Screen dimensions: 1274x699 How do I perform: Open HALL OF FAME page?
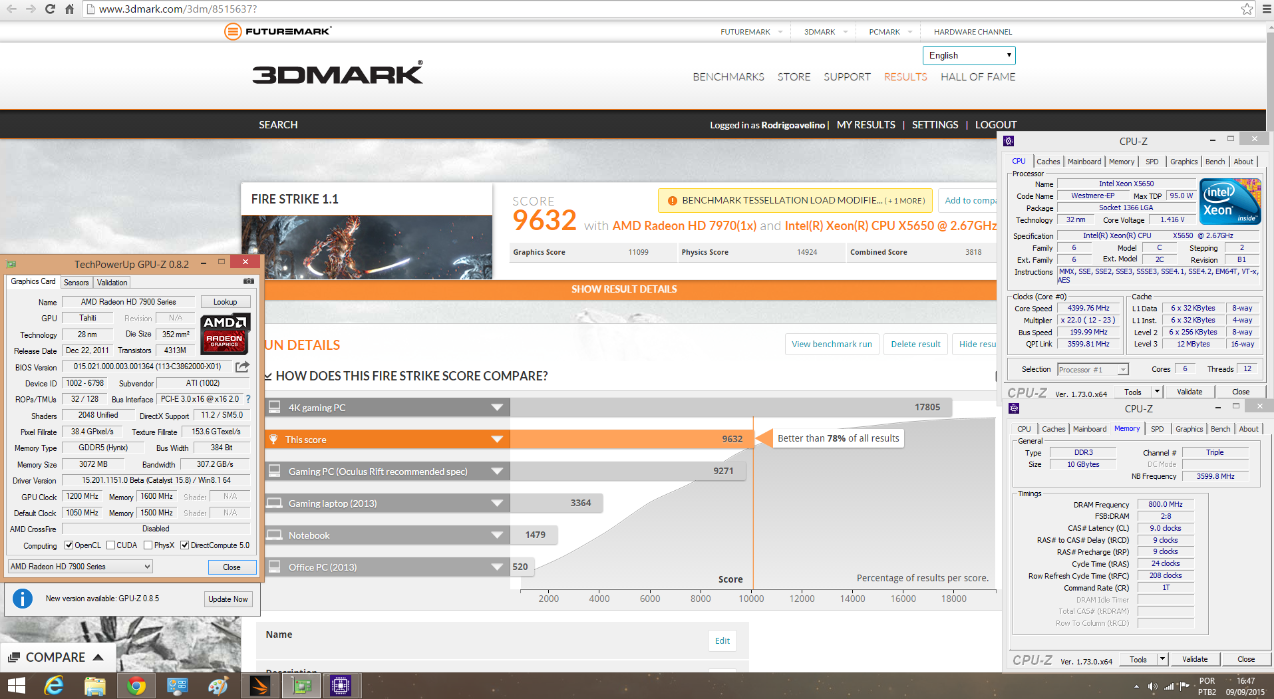978,77
